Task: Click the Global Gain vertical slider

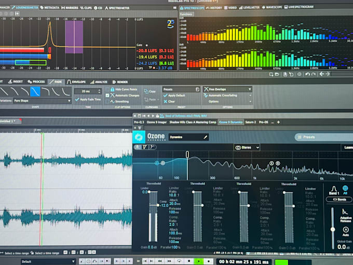Action: (x=333, y=229)
